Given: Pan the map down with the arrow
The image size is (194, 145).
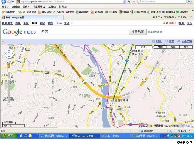Looking at the screenshot, I should coord(9,56).
